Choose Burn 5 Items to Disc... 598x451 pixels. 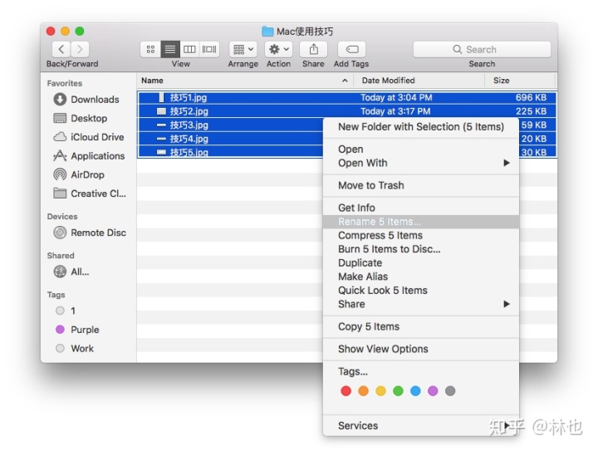coord(421,249)
